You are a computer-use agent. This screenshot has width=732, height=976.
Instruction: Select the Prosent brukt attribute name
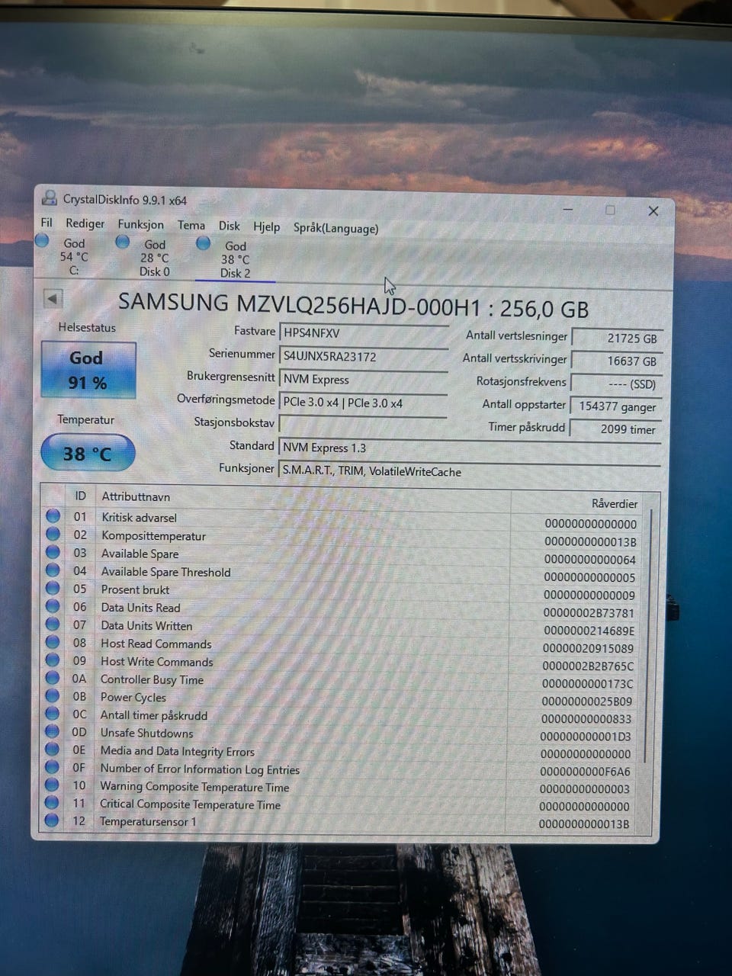point(135,589)
